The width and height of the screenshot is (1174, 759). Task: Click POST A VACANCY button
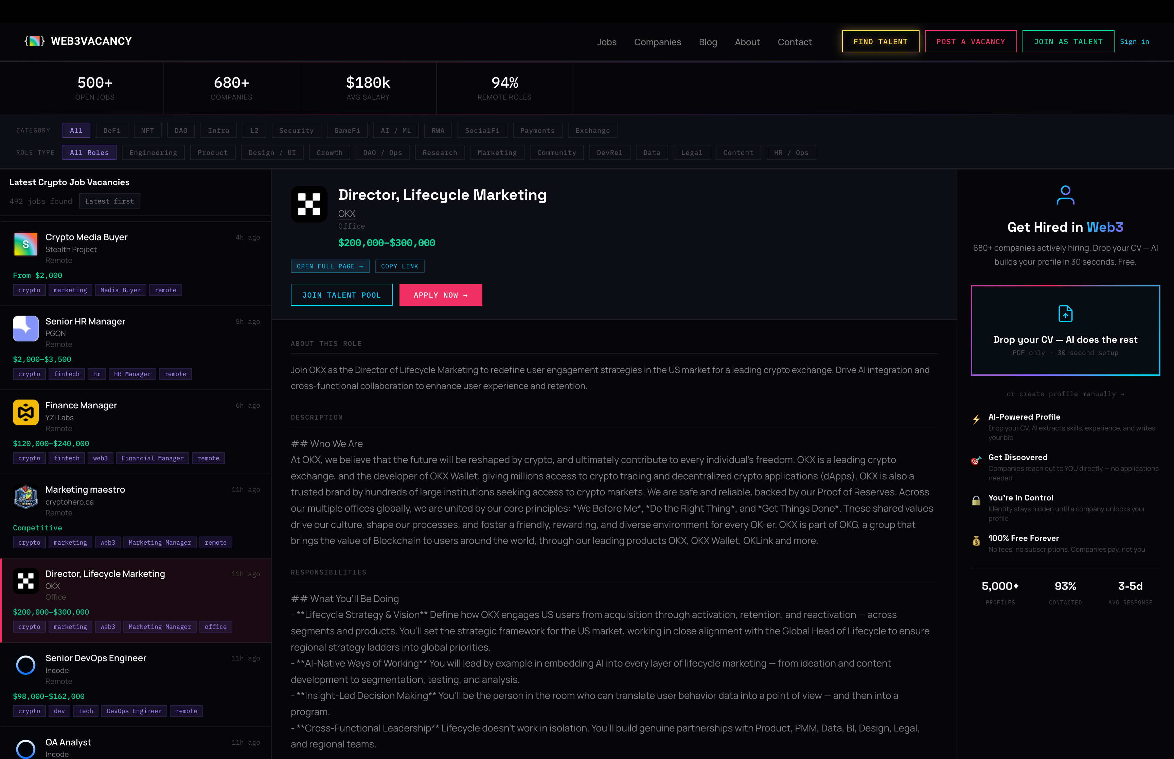pyautogui.click(x=971, y=41)
